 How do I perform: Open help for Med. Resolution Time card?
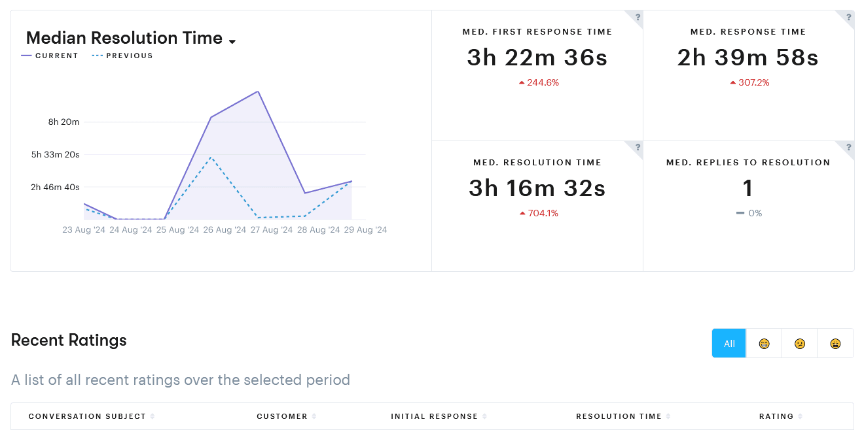tap(638, 148)
